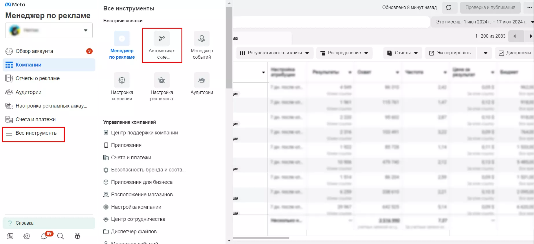Open Счета и платежи in tools list

click(127, 158)
